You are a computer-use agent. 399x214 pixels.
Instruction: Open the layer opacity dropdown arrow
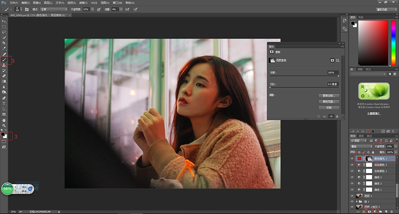click(x=396, y=146)
